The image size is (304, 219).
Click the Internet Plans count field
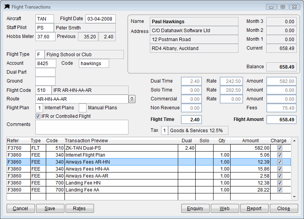click(x=39, y=108)
